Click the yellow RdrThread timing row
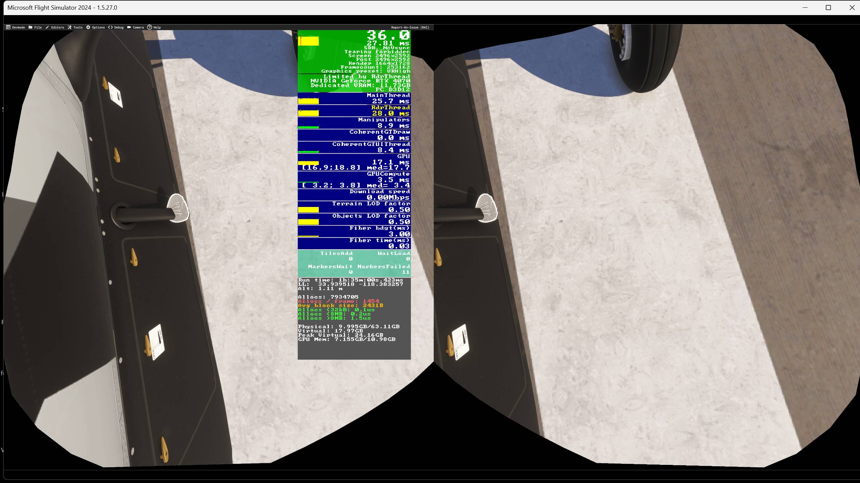Image resolution: width=860 pixels, height=483 pixels. [390, 111]
